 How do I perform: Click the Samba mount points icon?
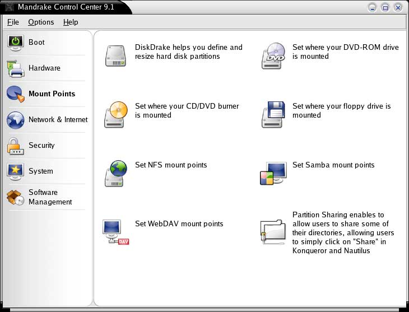[x=273, y=174]
